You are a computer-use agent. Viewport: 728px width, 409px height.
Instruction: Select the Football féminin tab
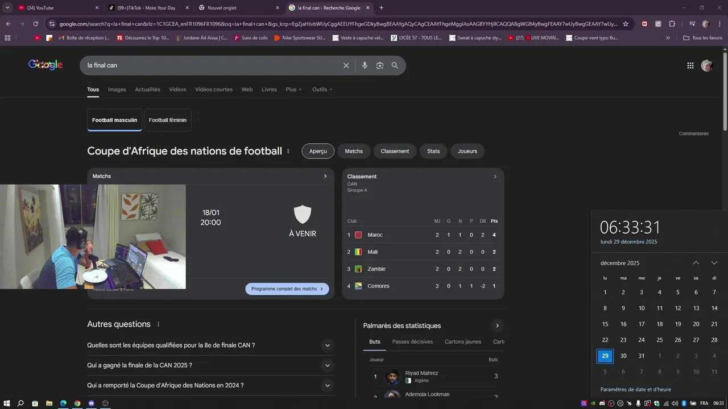coord(168,120)
